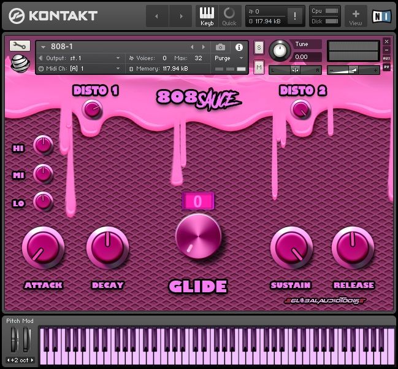This screenshot has width=398, height=369.
Task: Go to the previous instrument preset arrow
Action: [x=191, y=47]
